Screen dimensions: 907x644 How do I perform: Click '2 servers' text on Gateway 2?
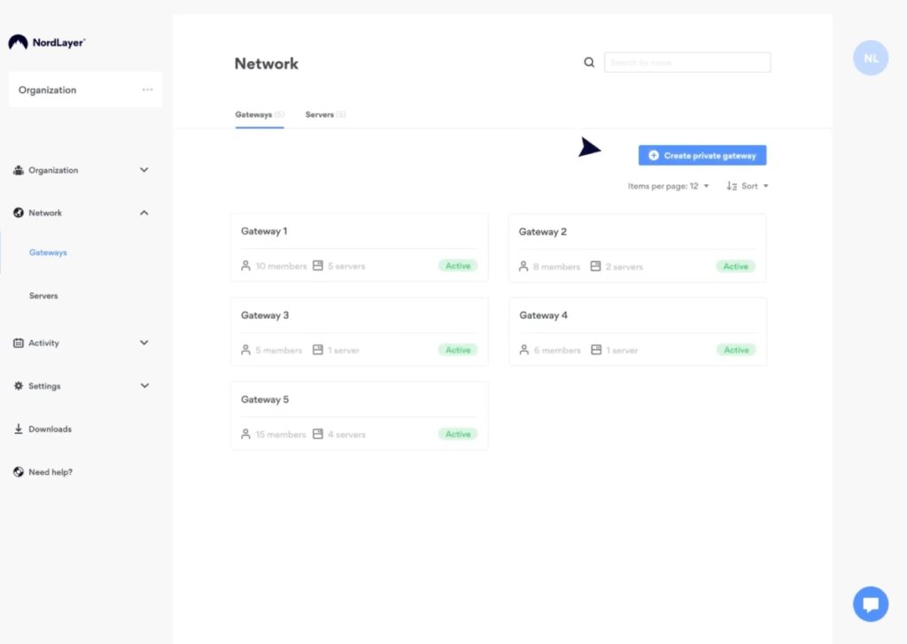pos(624,267)
